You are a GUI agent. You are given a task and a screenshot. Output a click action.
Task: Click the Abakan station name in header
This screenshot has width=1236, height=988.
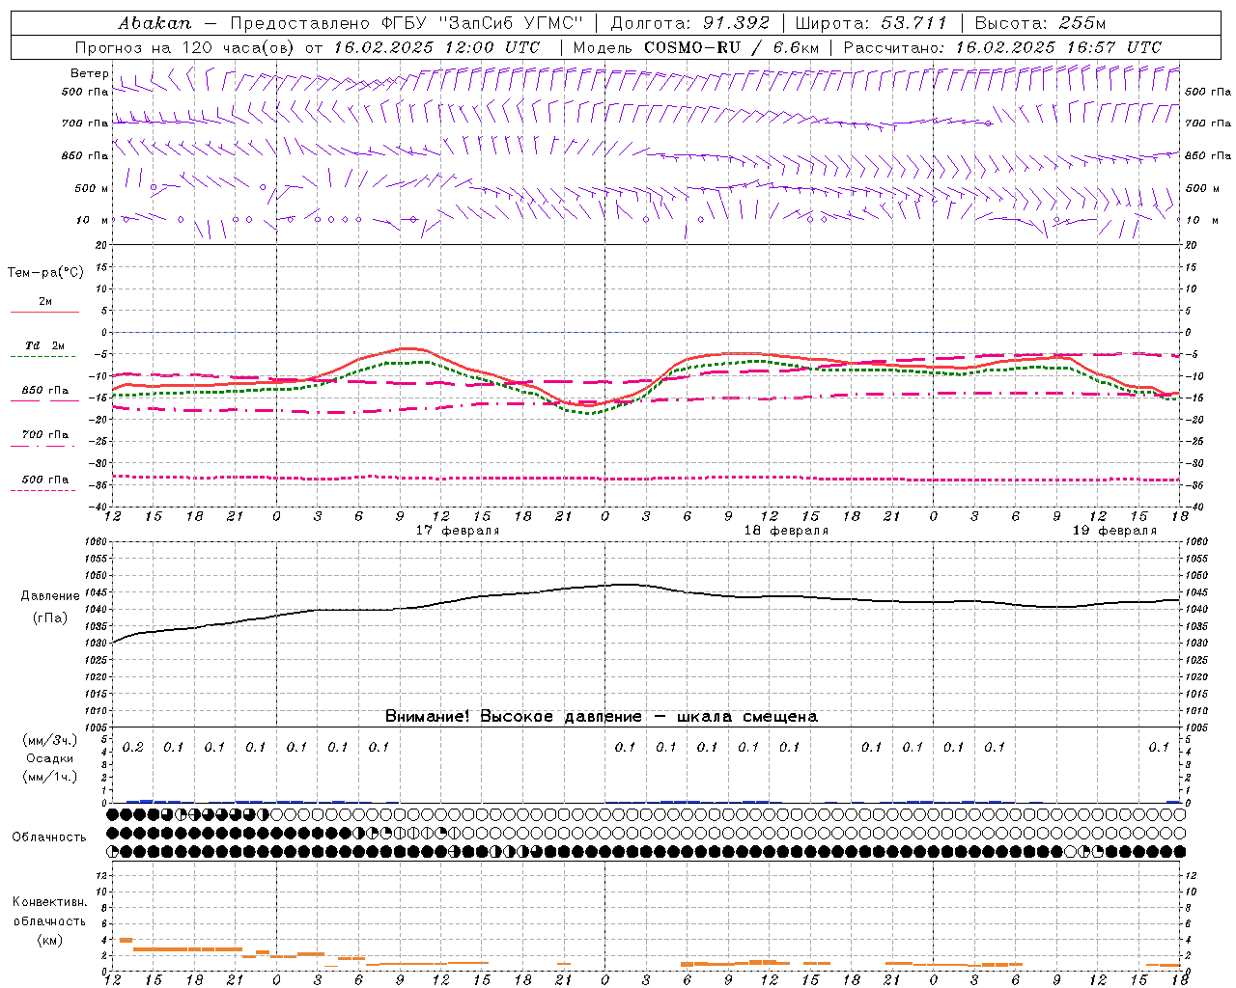point(154,23)
